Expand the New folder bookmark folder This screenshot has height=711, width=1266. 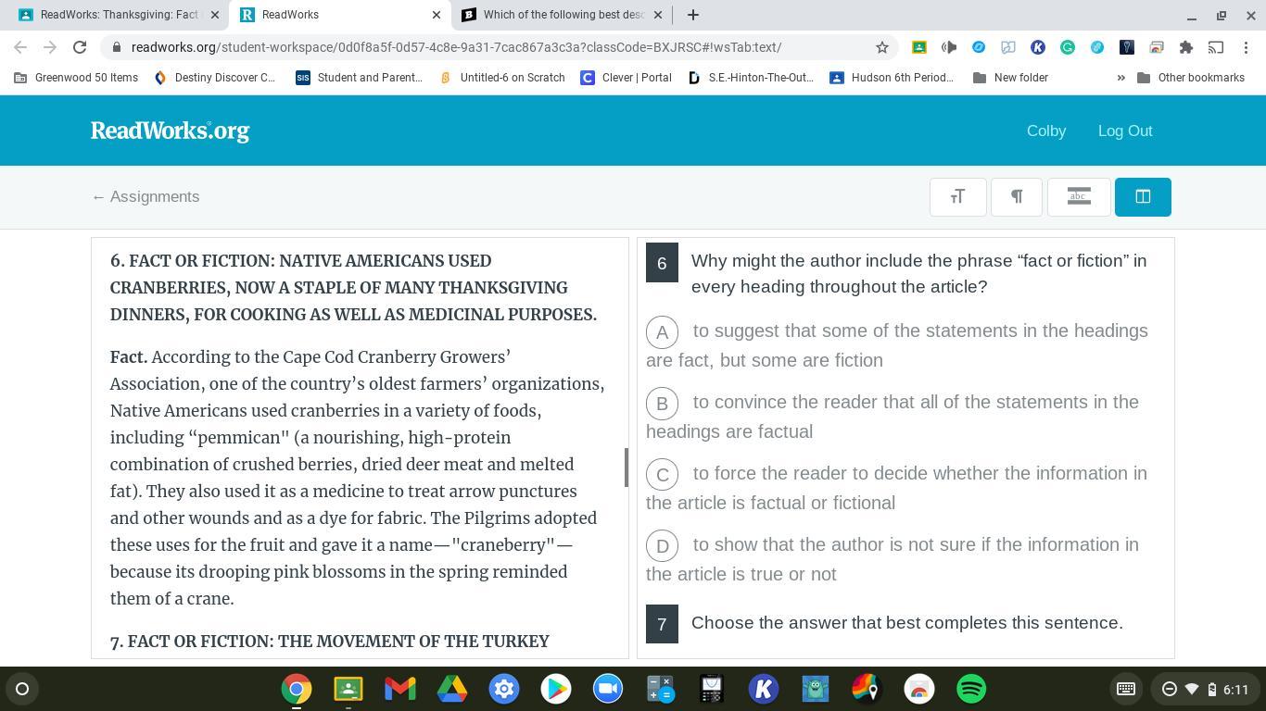(x=1011, y=78)
